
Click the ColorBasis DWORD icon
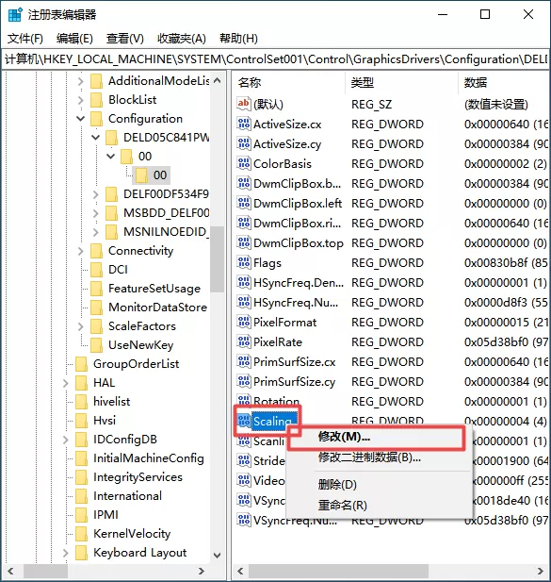(243, 163)
